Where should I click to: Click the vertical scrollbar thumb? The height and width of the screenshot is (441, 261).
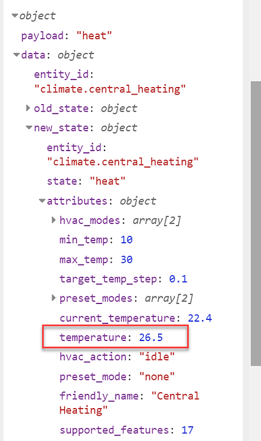pyautogui.click(x=256, y=223)
